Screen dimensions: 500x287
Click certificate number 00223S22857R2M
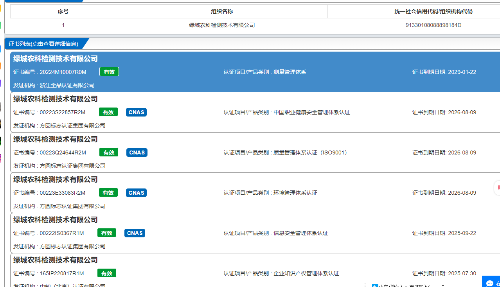coord(63,112)
